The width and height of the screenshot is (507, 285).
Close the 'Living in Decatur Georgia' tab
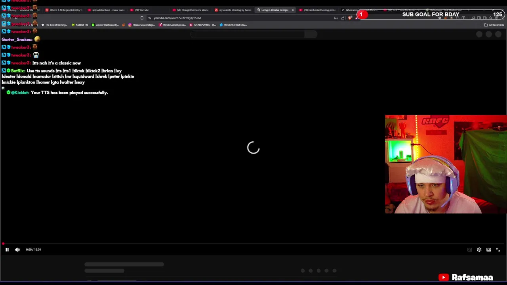(293, 10)
